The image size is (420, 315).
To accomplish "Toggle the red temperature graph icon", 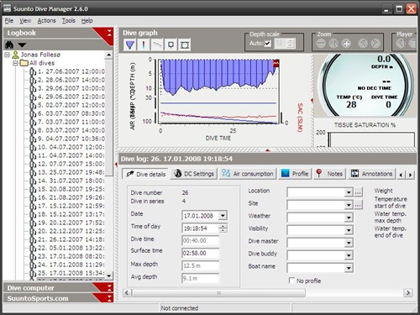I will tap(144, 45).
